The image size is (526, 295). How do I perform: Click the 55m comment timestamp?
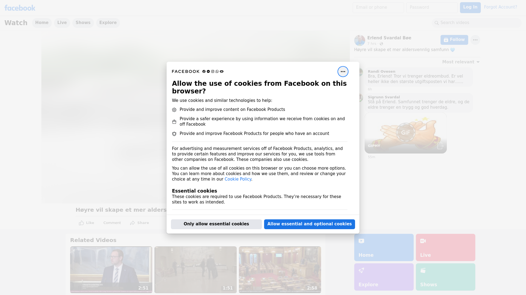[371, 157]
